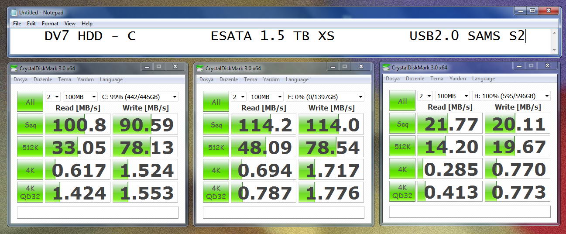Run the 4K test in the C: drive window
This screenshot has width=566, height=234.
point(30,170)
